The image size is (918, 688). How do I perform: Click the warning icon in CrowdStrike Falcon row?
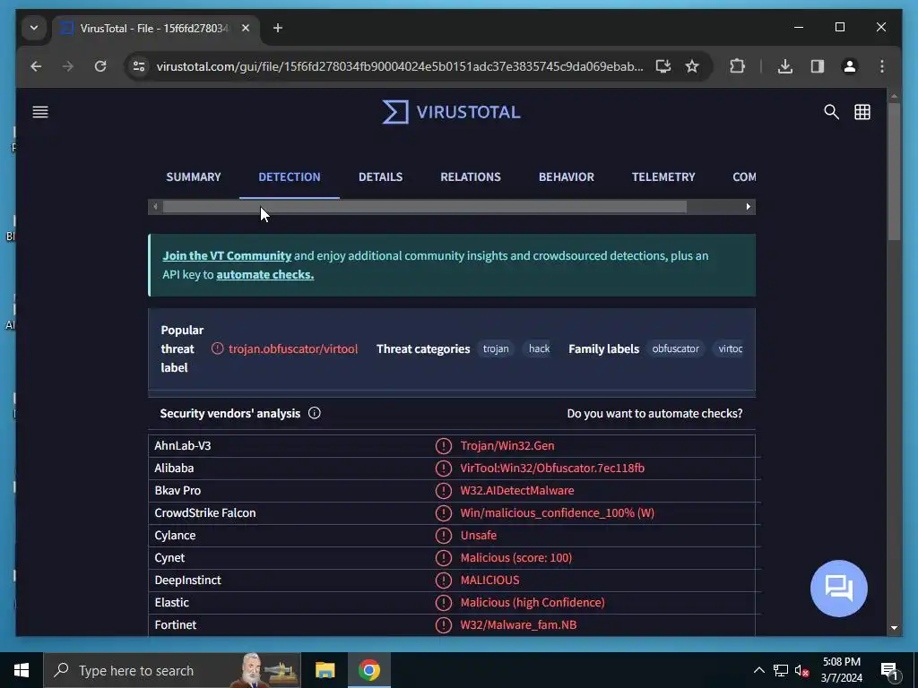click(x=443, y=513)
